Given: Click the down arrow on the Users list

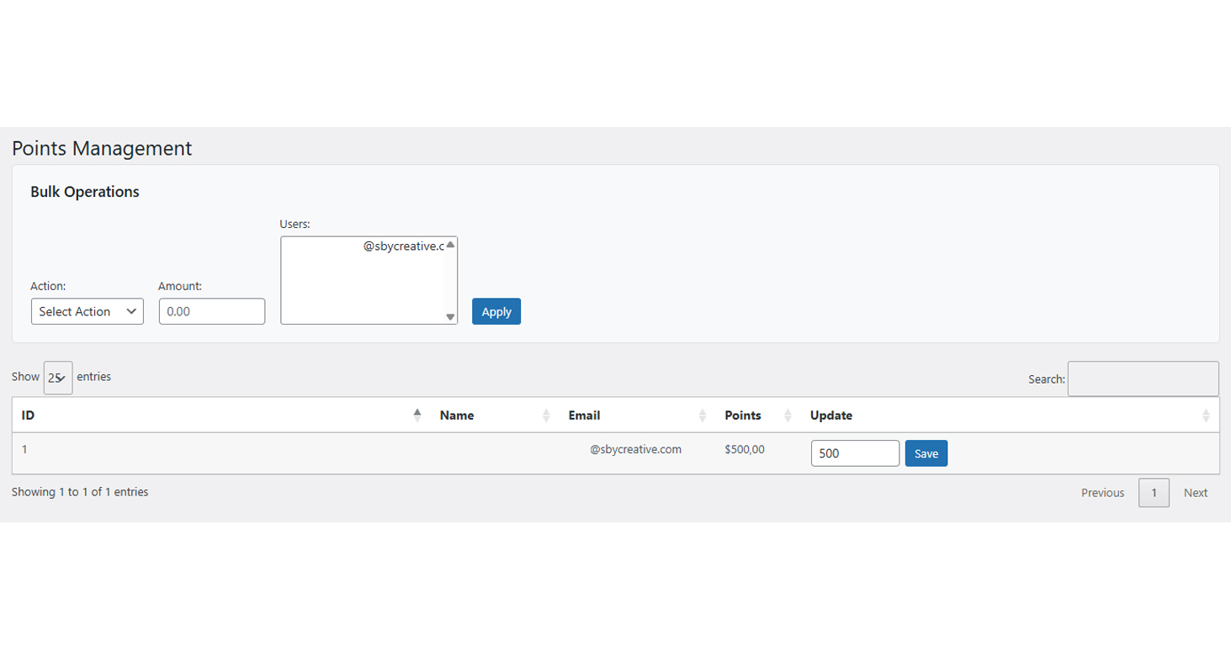Looking at the screenshot, I should click(450, 317).
